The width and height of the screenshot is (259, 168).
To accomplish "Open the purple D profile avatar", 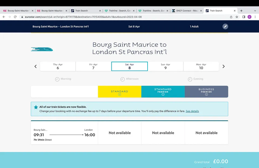I will point(249,17).
